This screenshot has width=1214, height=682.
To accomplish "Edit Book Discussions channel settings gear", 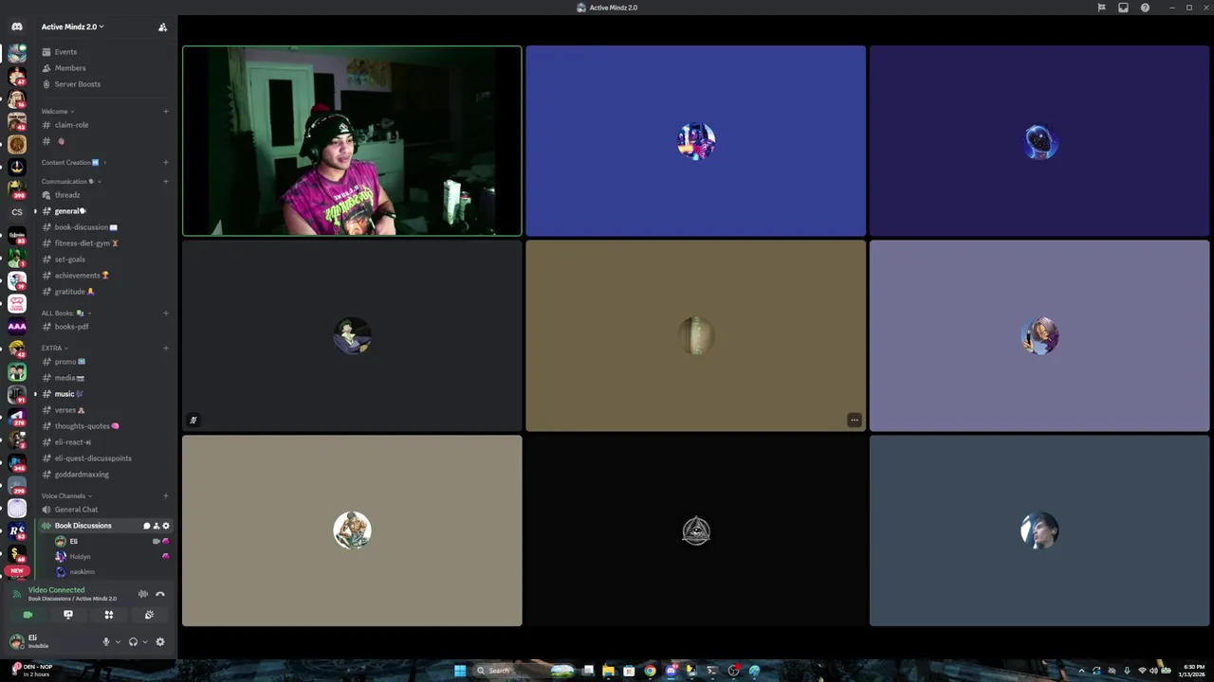I will pos(166,526).
